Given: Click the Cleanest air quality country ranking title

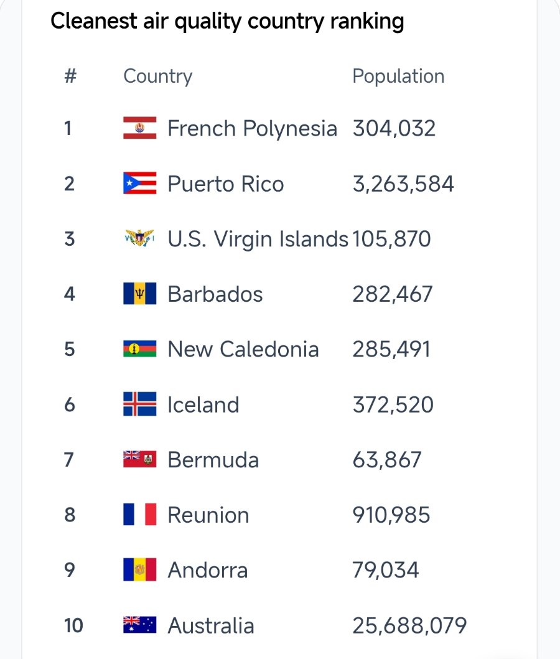Looking at the screenshot, I should tap(227, 21).
